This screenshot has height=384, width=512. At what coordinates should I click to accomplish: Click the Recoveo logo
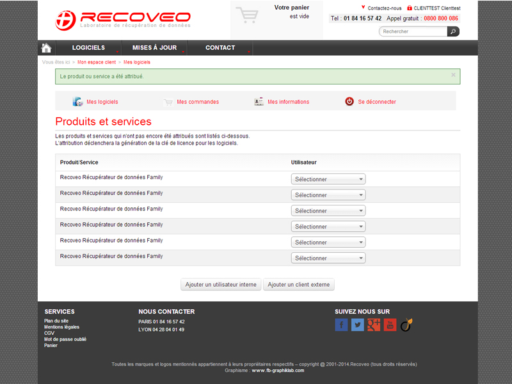[x=123, y=20]
